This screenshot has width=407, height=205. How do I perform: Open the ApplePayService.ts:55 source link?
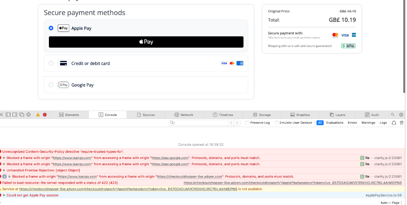click(383, 195)
